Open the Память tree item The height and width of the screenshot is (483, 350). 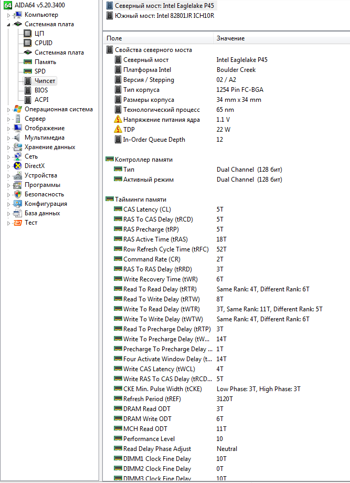(45, 62)
